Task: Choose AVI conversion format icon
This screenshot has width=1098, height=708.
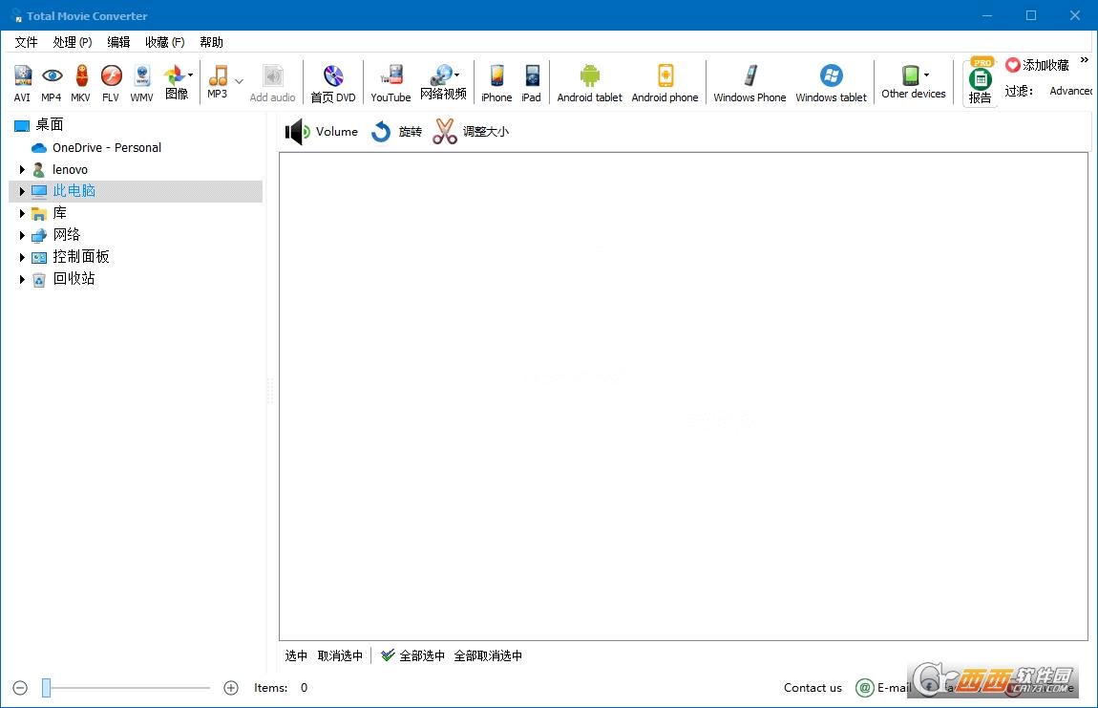Action: 22,83
